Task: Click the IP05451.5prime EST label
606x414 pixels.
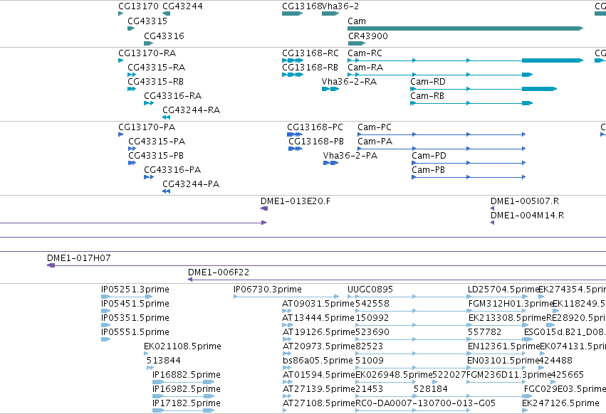Action: pos(135,304)
